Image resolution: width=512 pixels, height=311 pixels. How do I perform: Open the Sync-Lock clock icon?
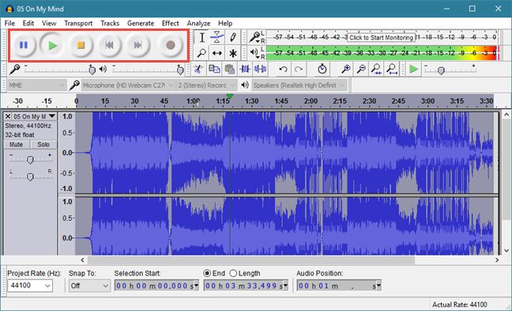pyautogui.click(x=322, y=69)
